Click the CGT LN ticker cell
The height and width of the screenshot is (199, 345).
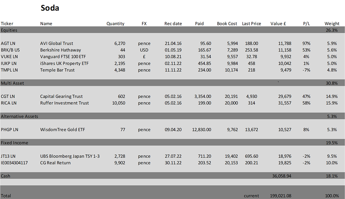tap(8, 96)
